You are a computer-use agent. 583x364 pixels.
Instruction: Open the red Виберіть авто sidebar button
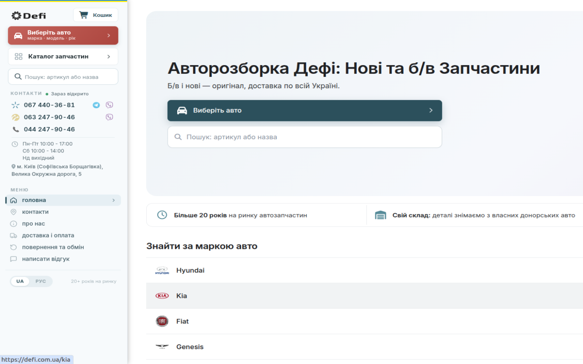point(63,35)
